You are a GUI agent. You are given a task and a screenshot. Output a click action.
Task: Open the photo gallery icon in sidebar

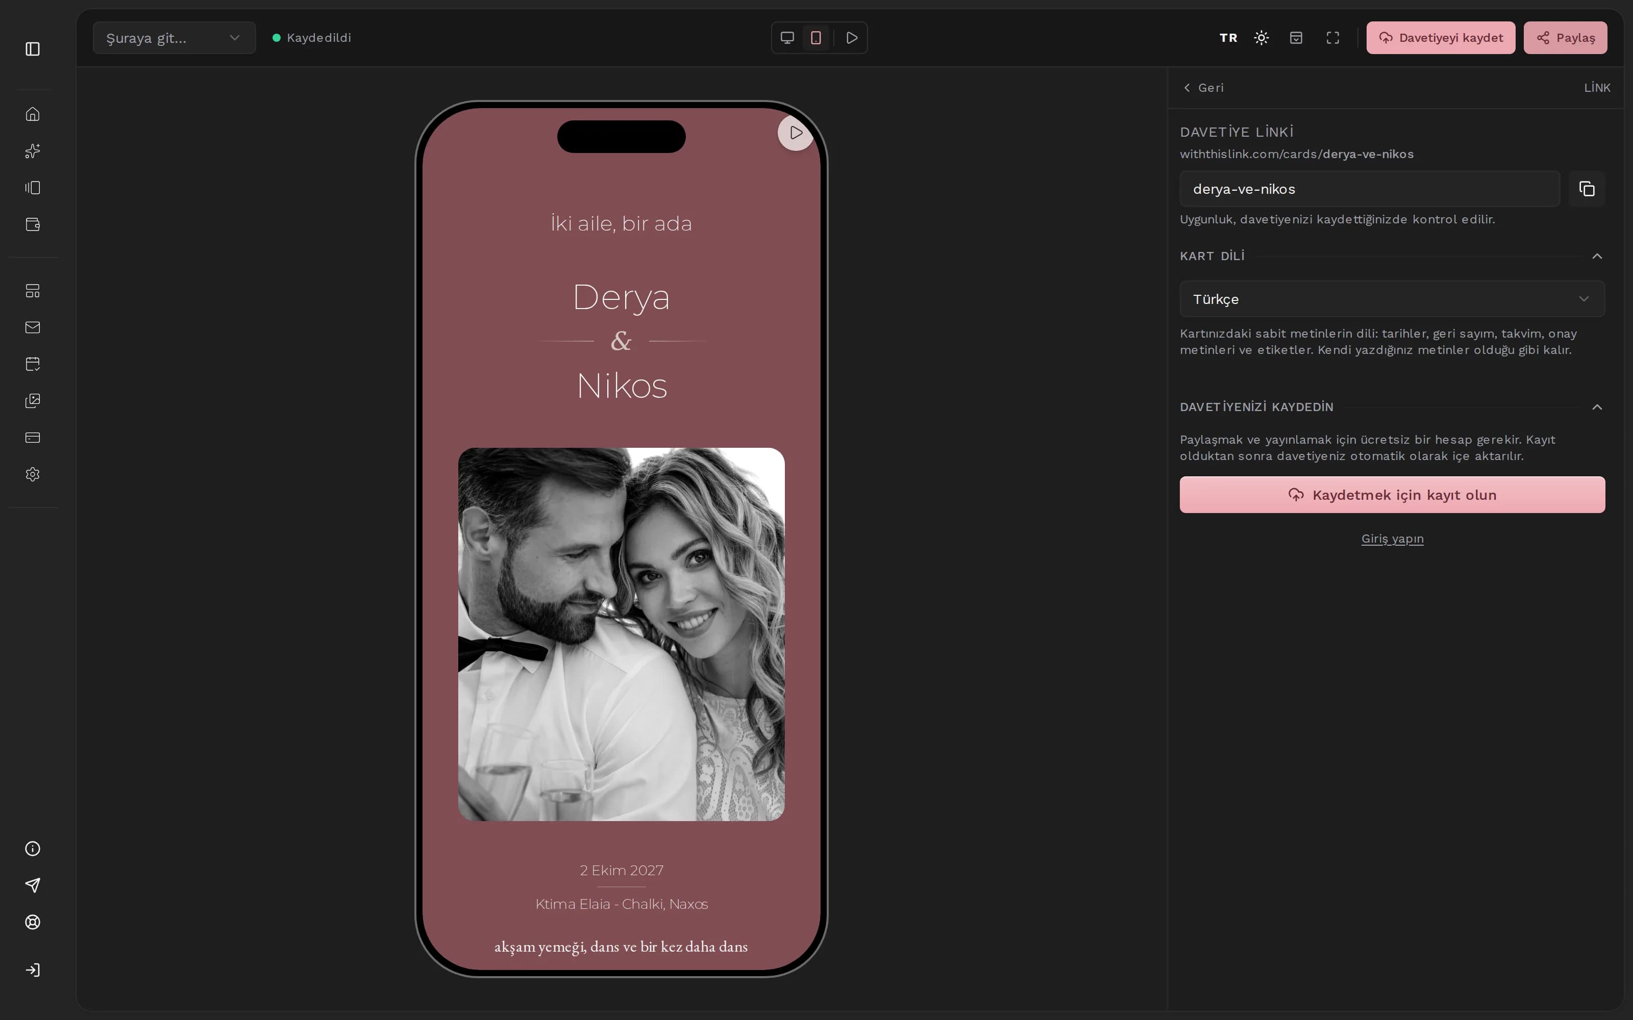point(32,401)
